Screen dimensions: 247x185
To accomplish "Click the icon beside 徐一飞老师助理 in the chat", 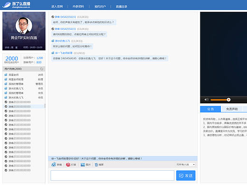I will 53,53.
